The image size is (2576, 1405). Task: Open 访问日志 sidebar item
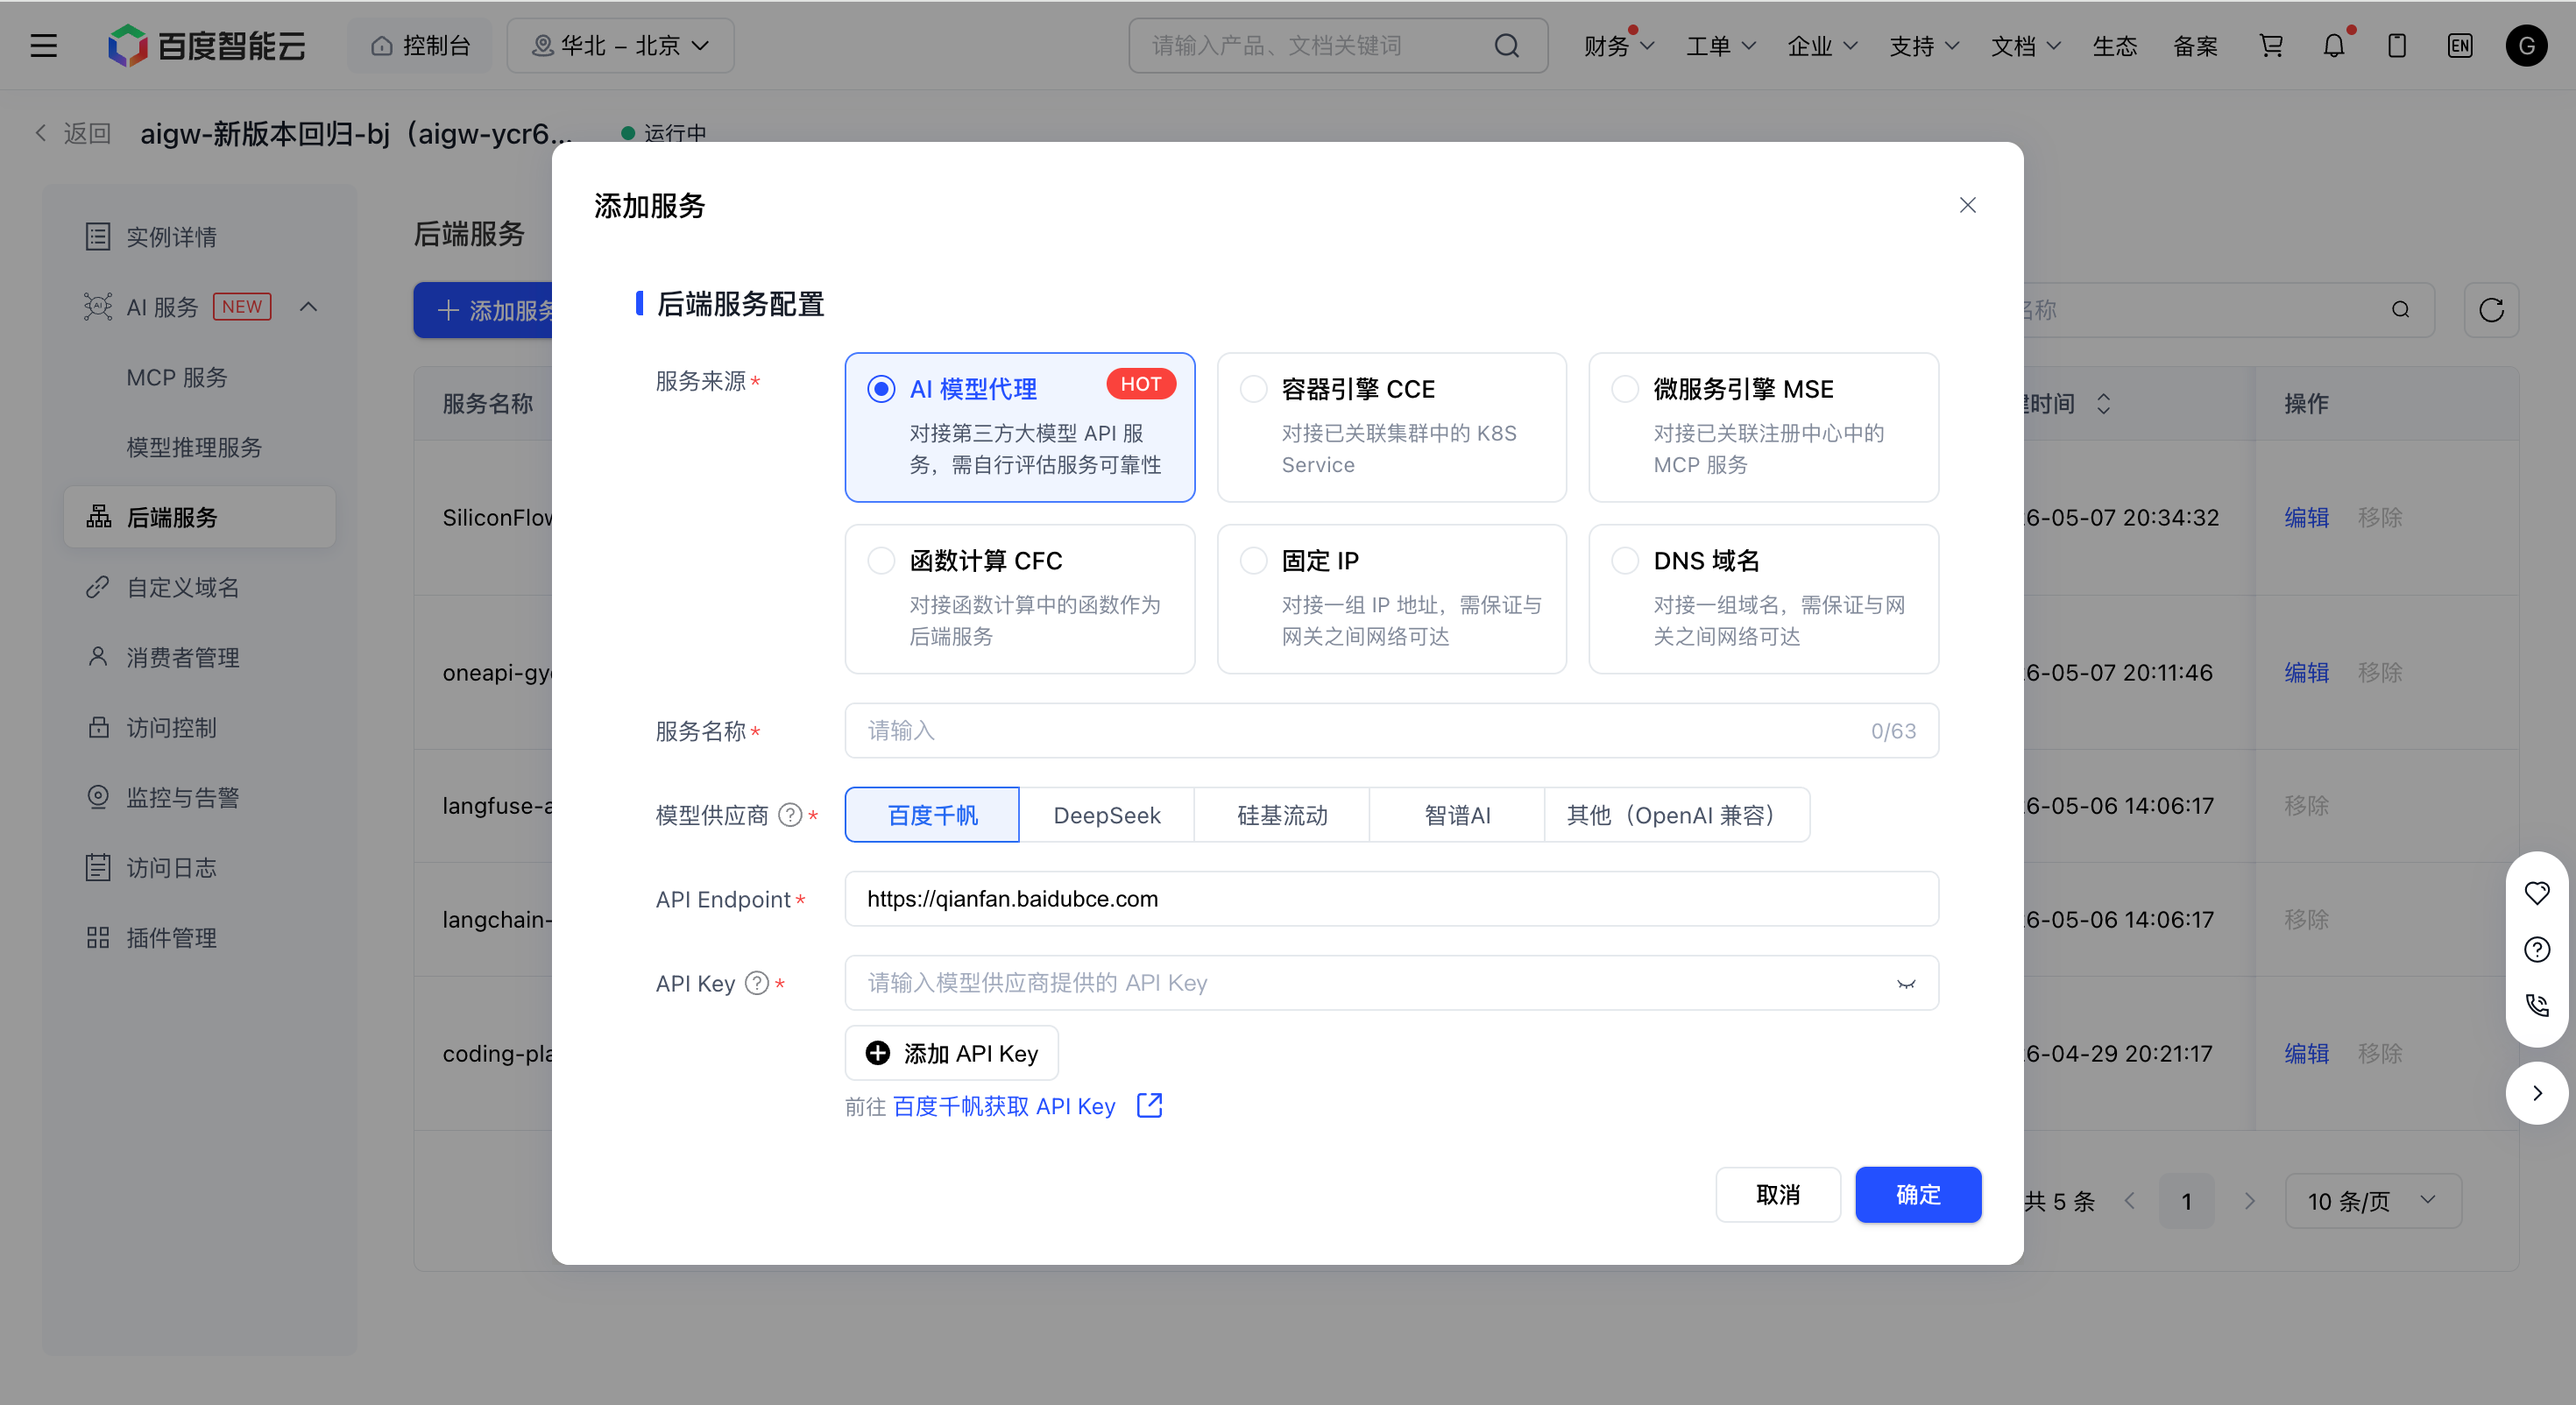tap(199, 867)
